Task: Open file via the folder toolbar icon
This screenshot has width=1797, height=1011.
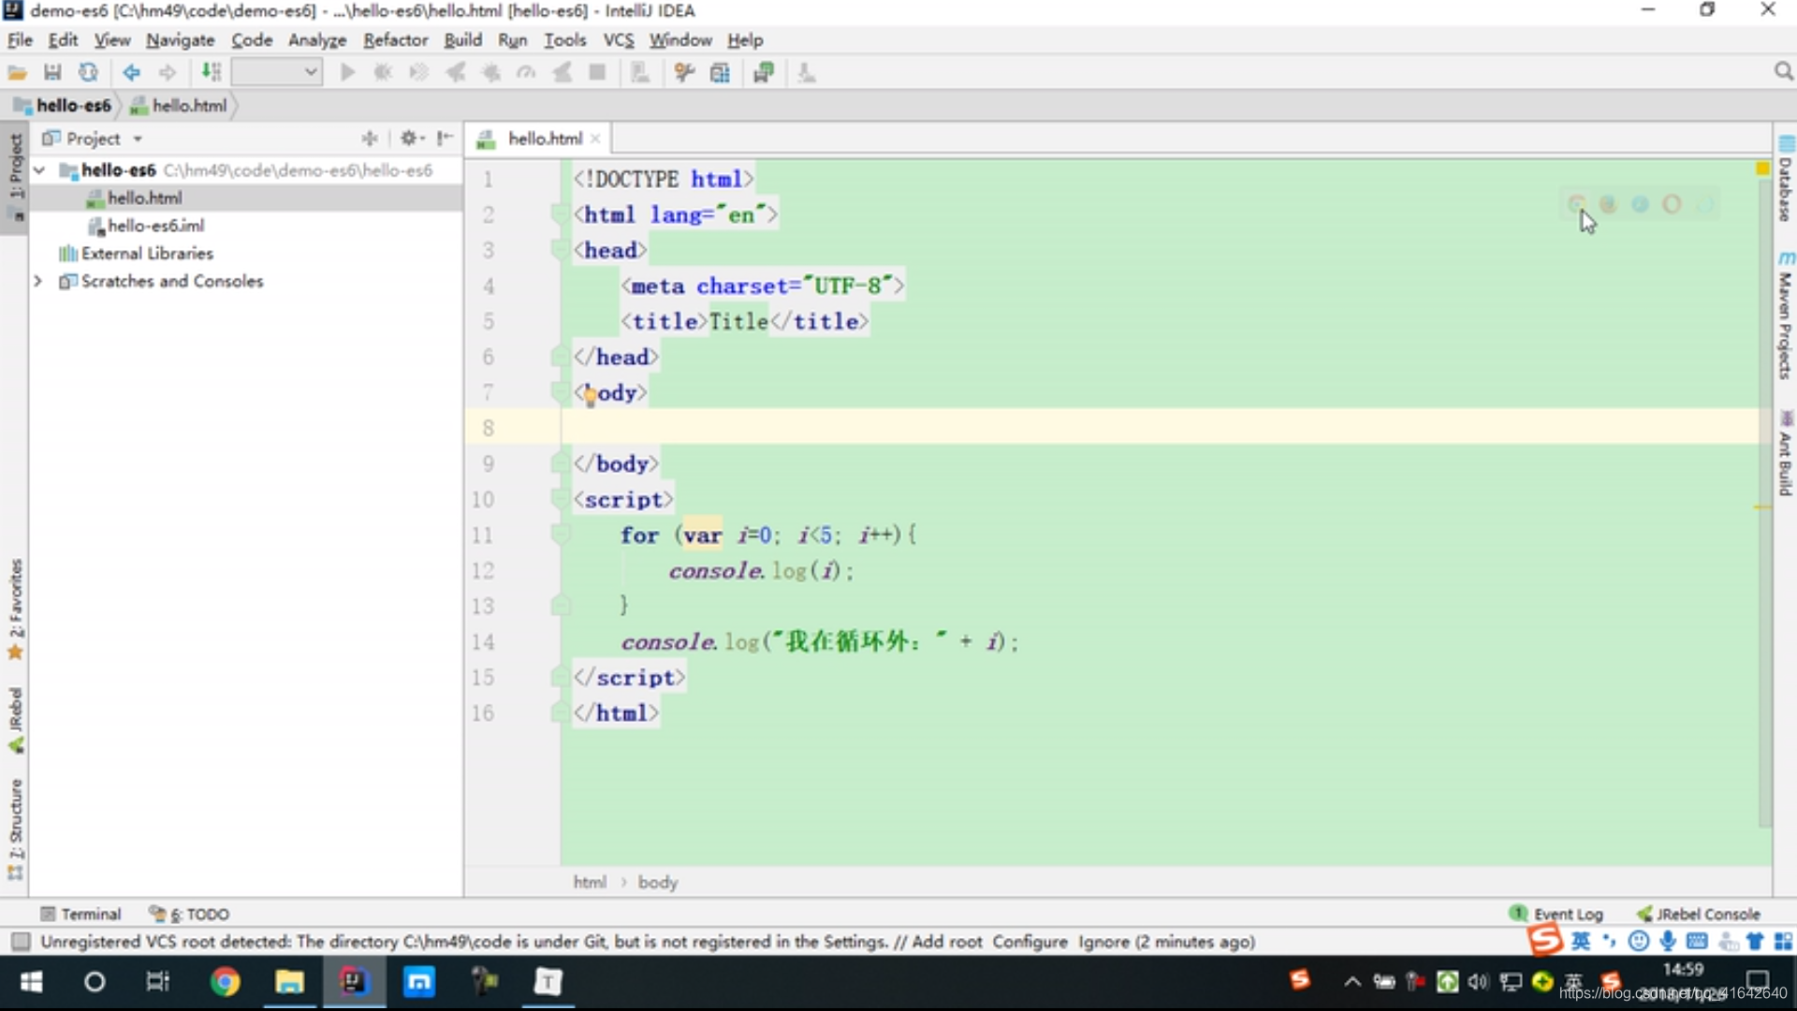Action: [x=17, y=73]
